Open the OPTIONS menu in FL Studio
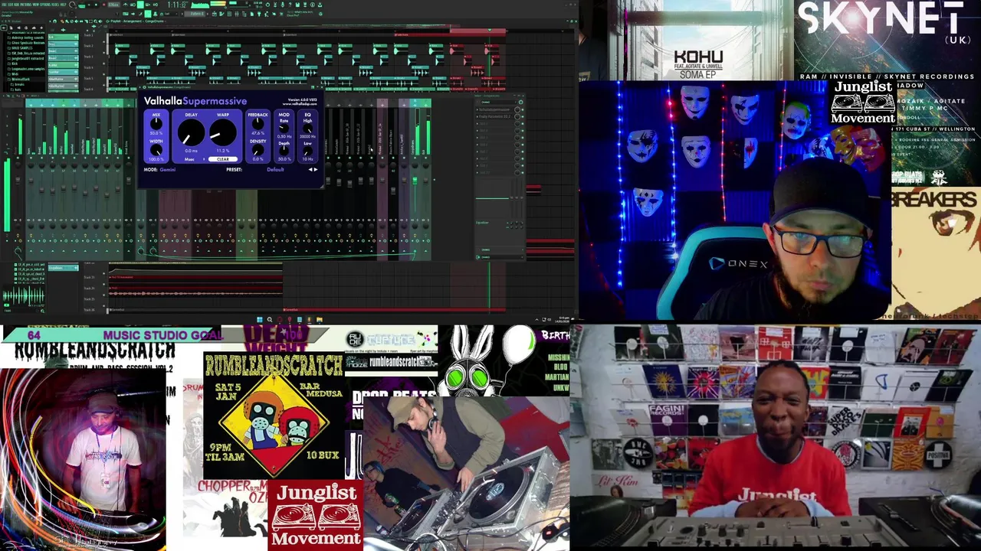 pos(44,5)
